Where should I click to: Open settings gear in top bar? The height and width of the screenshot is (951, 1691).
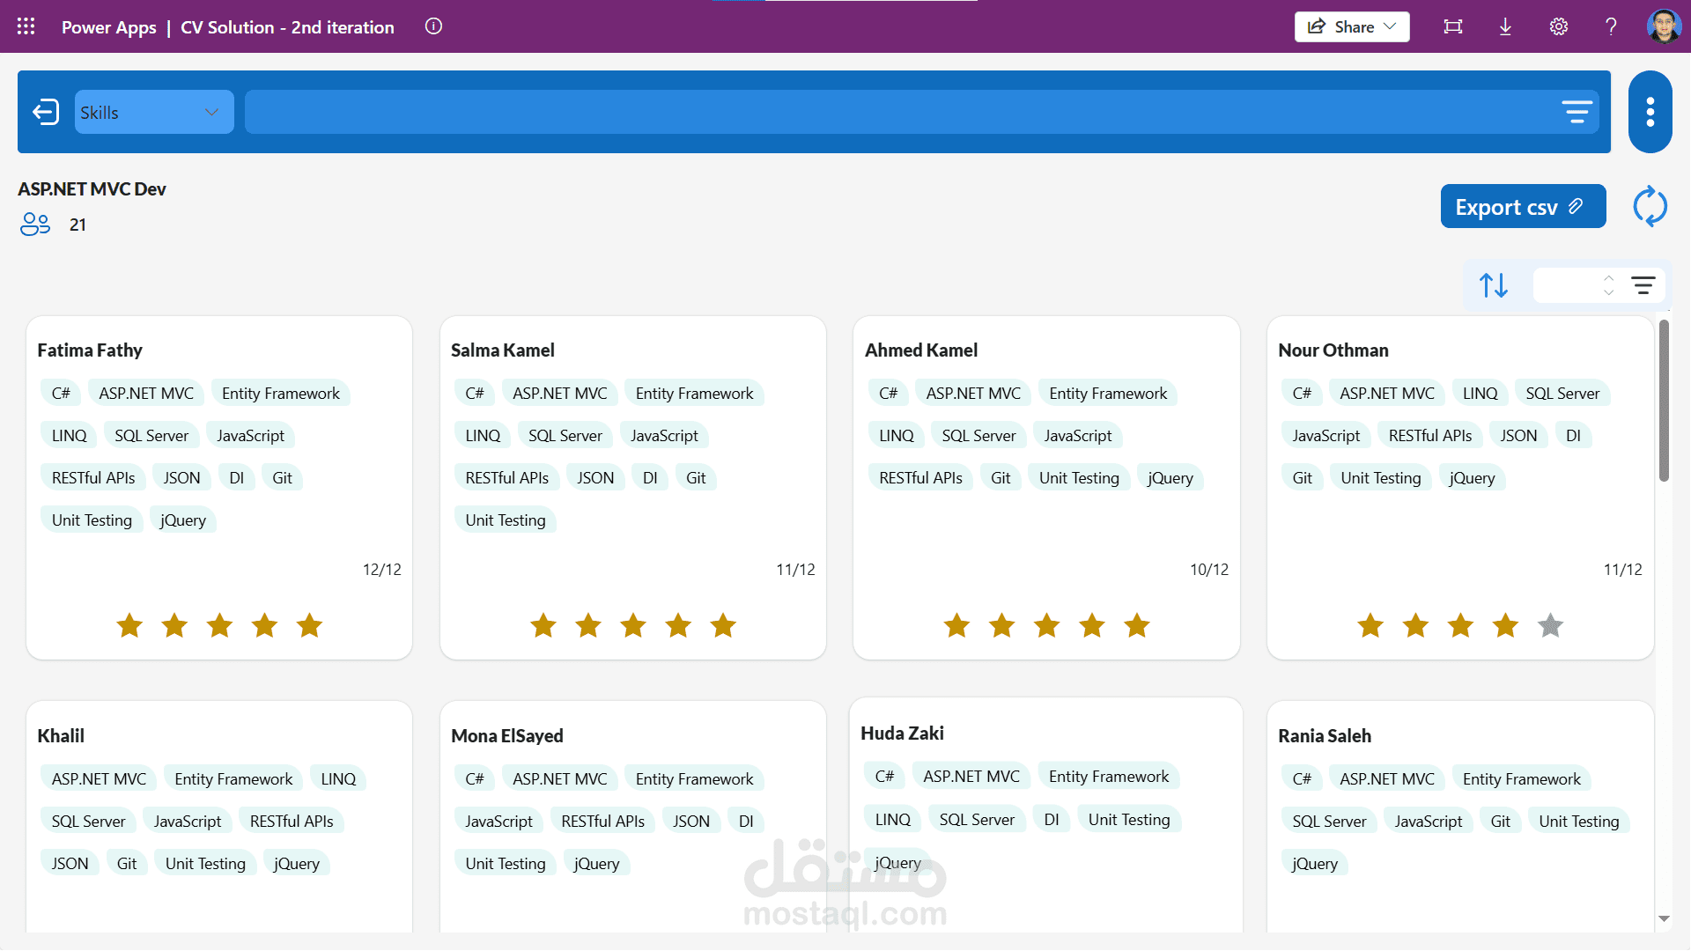click(1559, 26)
